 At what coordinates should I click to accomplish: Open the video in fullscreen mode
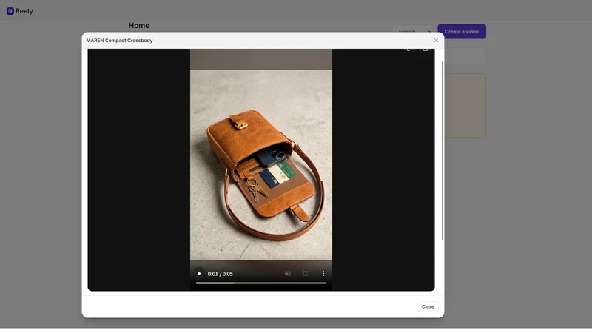(x=306, y=273)
